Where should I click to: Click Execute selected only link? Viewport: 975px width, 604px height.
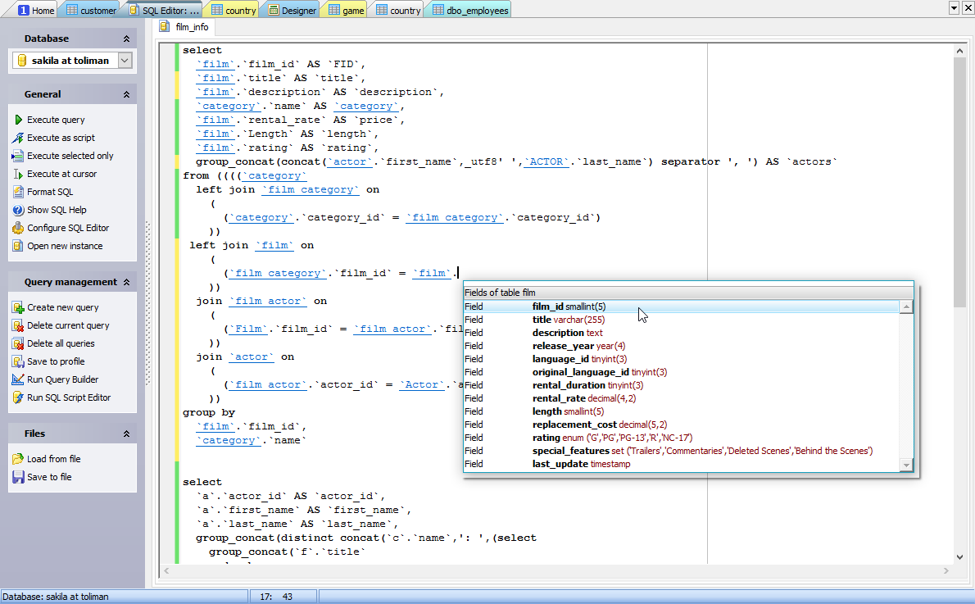tap(70, 156)
